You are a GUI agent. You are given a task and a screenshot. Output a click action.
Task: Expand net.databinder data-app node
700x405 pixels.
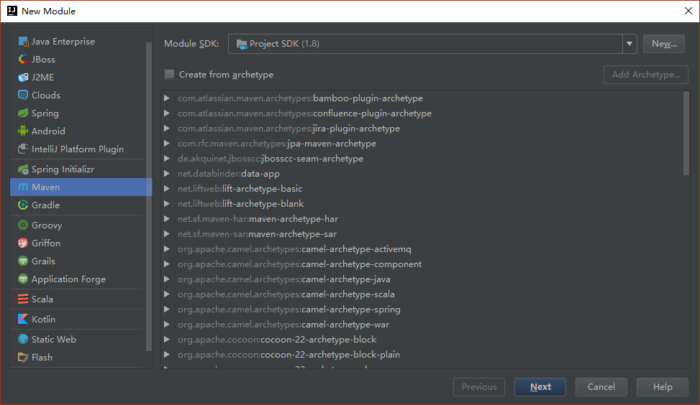[x=166, y=173]
